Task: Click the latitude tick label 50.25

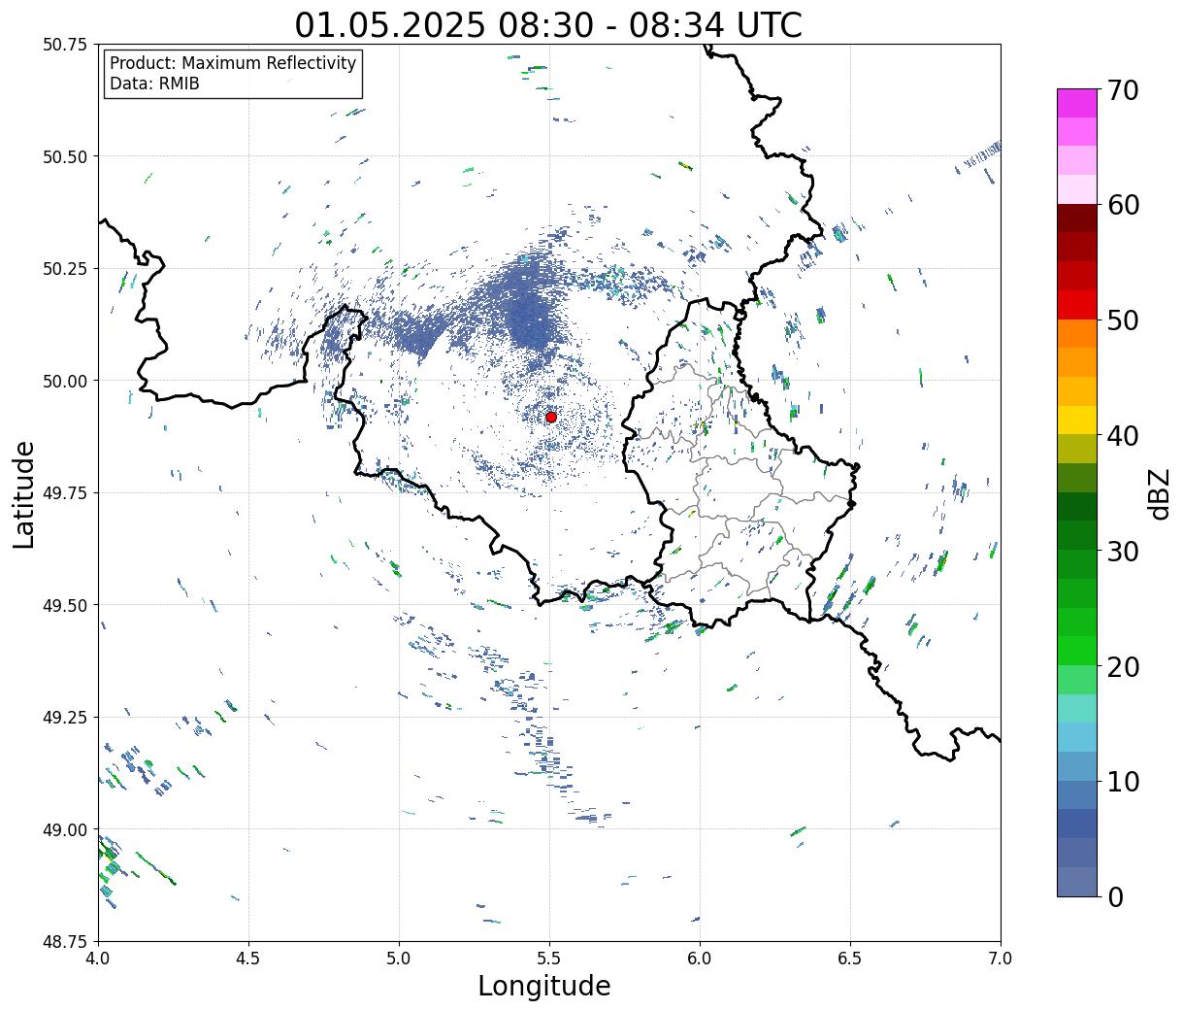Action: point(65,269)
